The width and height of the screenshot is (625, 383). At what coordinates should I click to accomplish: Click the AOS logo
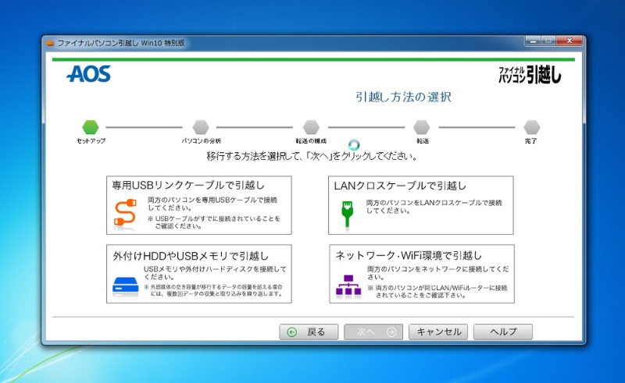[x=88, y=74]
